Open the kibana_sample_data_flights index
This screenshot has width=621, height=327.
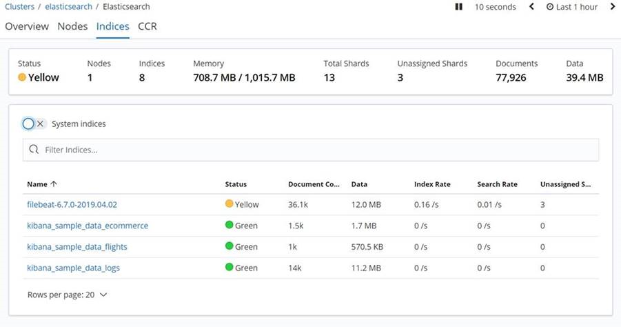click(x=77, y=246)
